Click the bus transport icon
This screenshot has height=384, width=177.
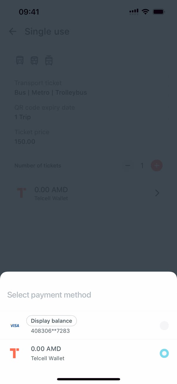(20, 61)
